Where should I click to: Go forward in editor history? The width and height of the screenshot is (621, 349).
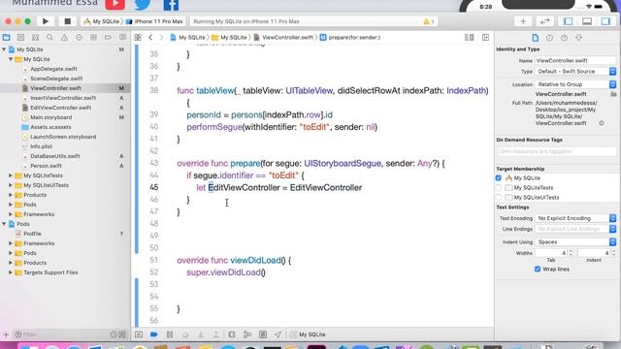[161, 37]
